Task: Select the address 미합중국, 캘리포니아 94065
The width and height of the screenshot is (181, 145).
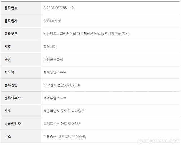Action: tap(65, 137)
